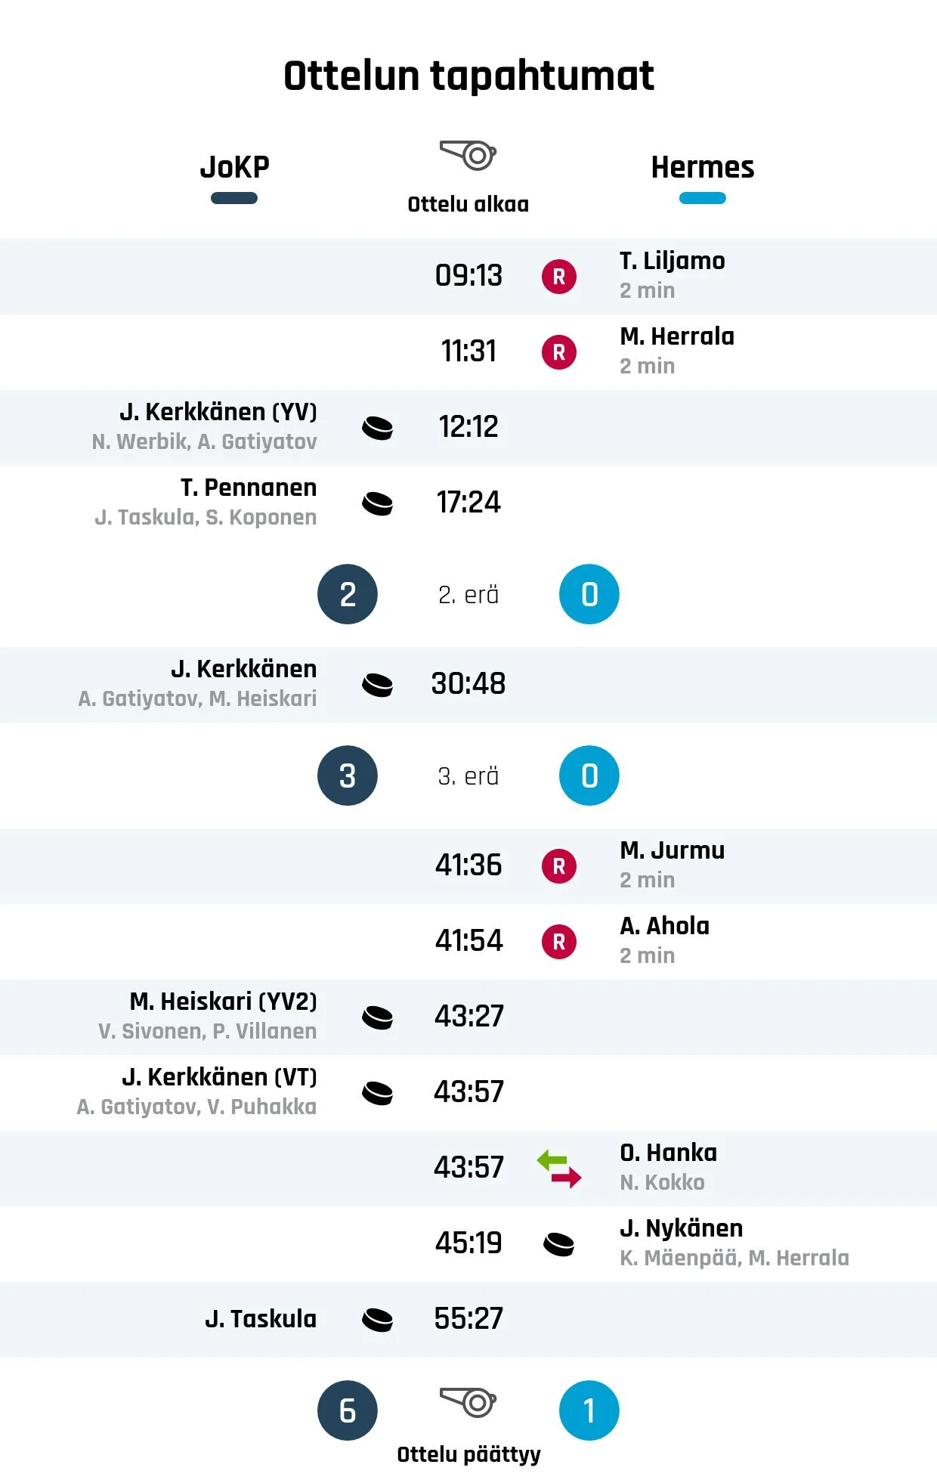Open scorer J. Kerkkänen (YV) at 12:12

pyautogui.click(x=218, y=412)
